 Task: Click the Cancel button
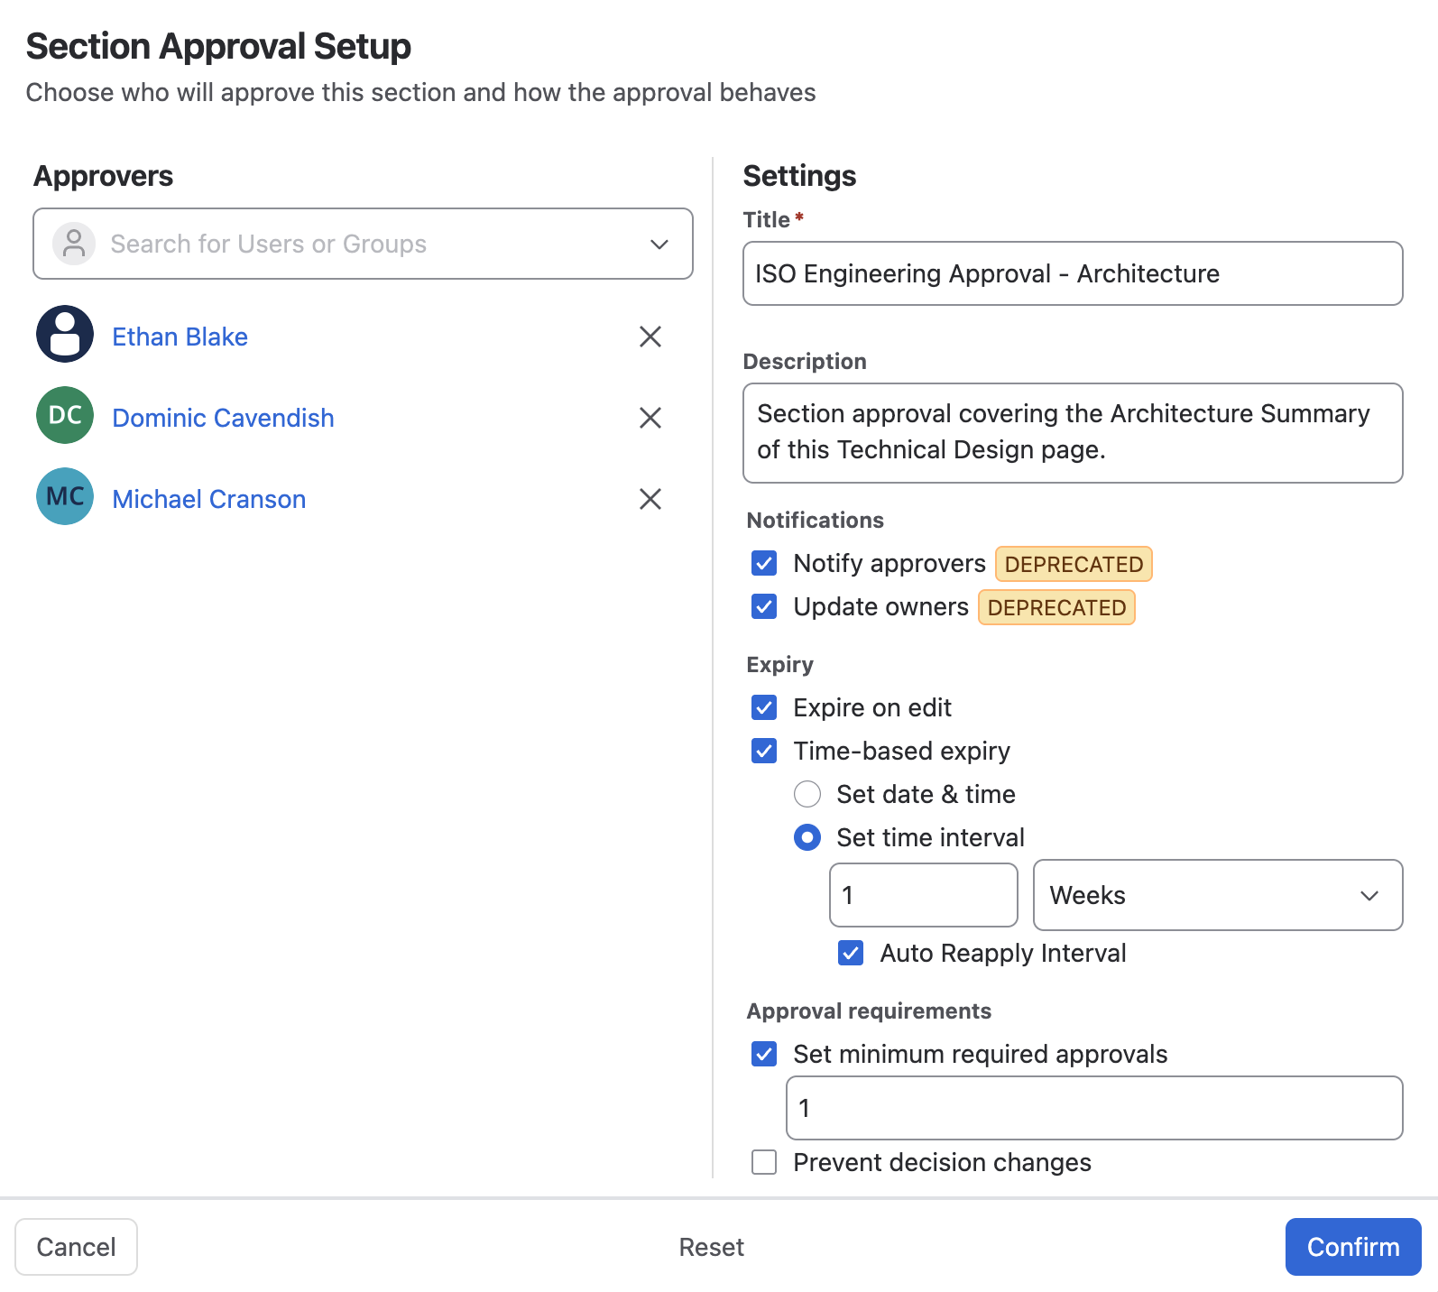pyautogui.click(x=76, y=1247)
